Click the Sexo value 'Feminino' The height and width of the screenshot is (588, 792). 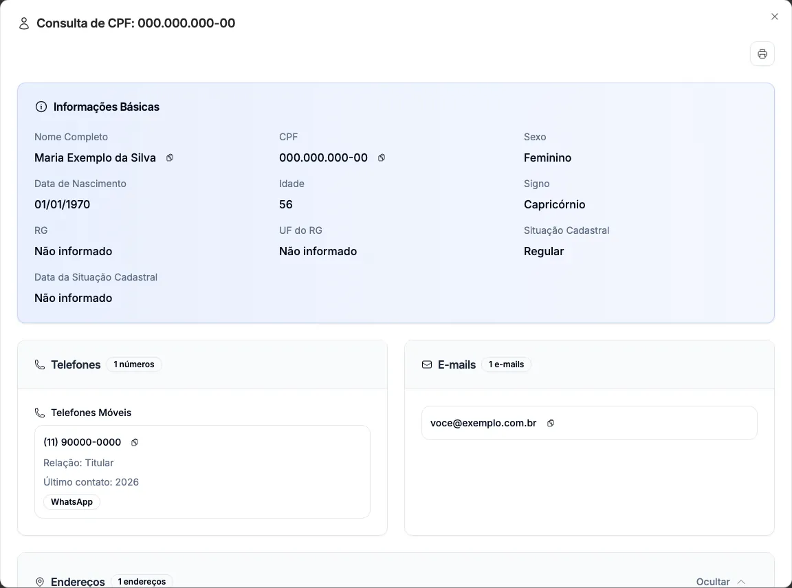547,157
